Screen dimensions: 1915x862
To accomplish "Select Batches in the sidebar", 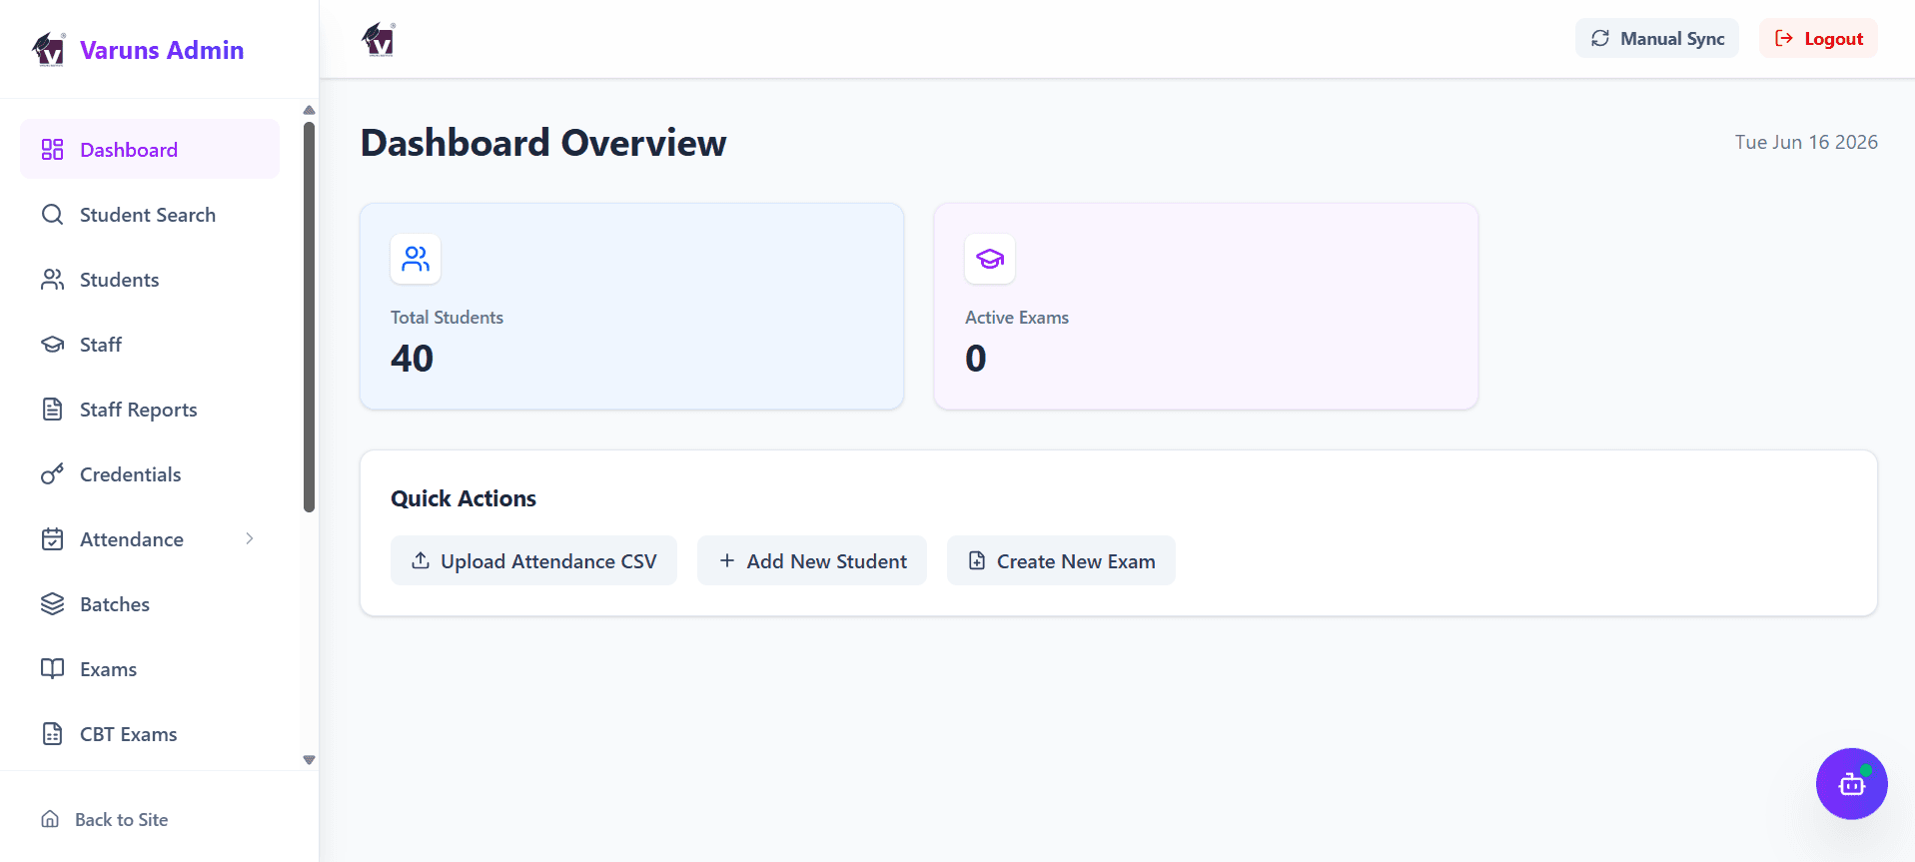I will tap(150, 604).
